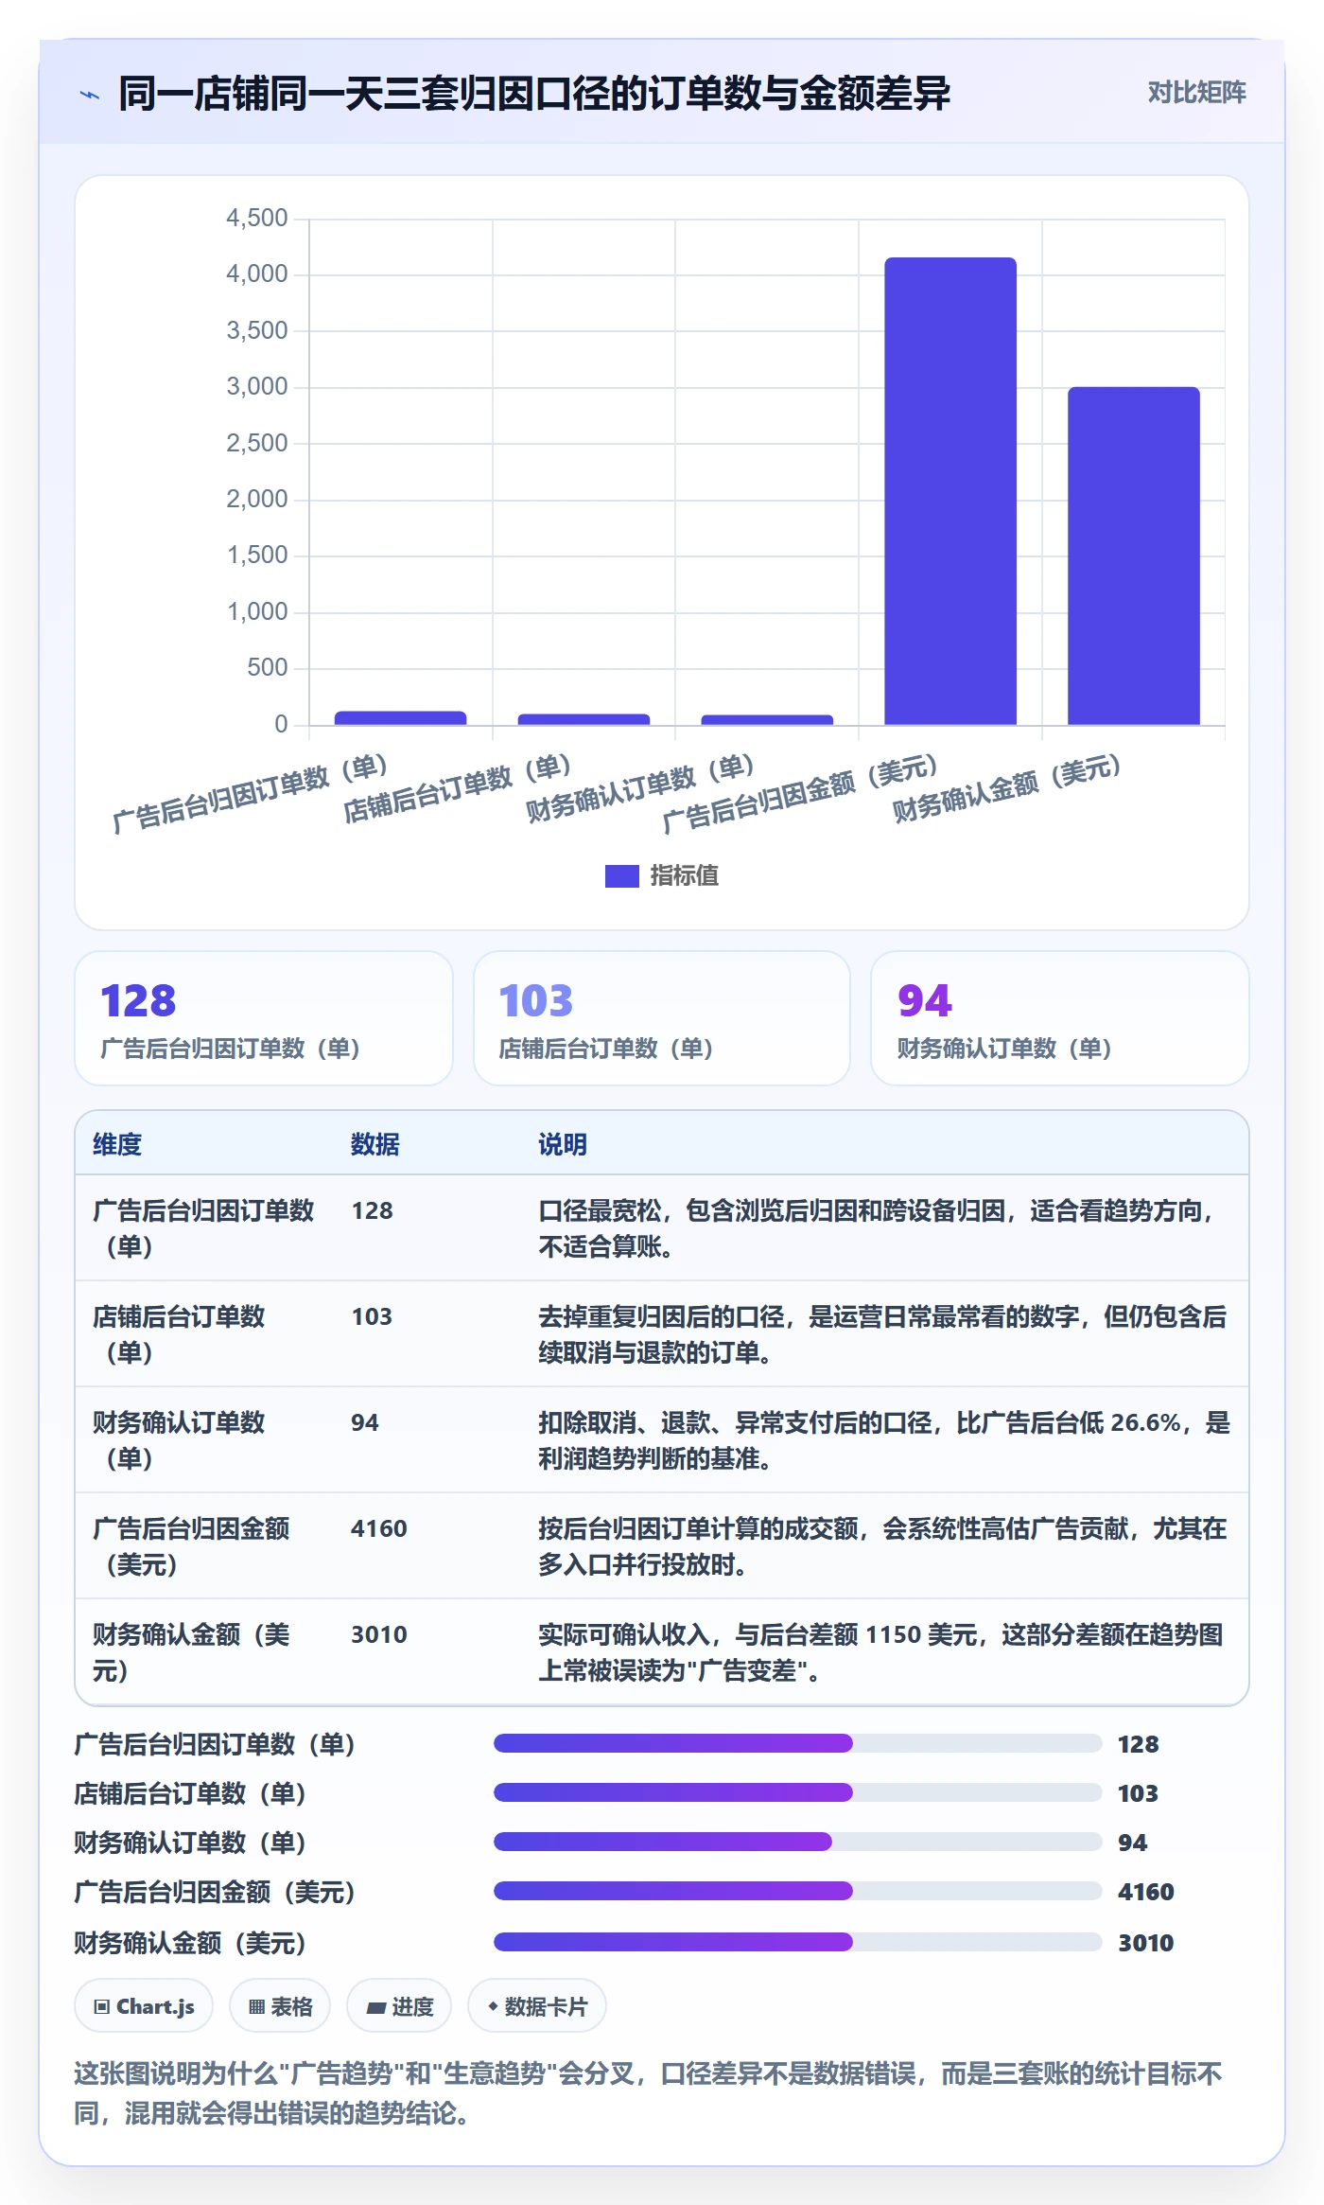Screen dimensions: 1324x2205
Task: Click the 广告后台归因订单数 small chart bar
Action: click(400, 718)
